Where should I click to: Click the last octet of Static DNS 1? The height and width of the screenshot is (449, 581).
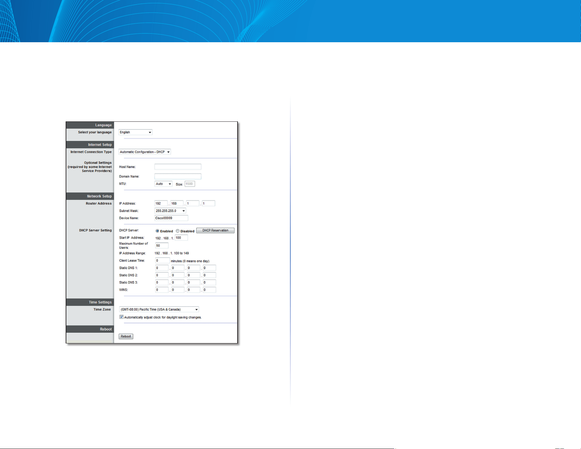(x=210, y=268)
